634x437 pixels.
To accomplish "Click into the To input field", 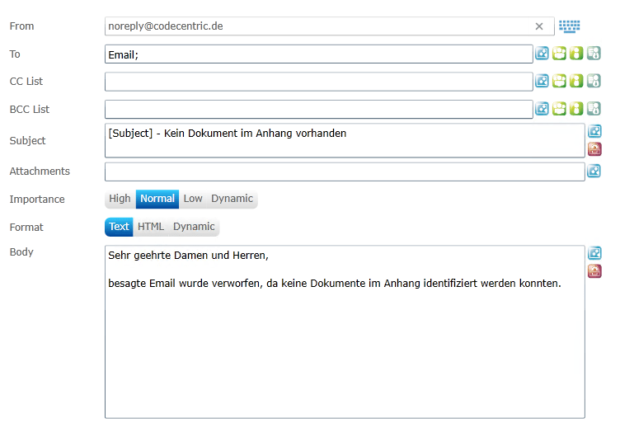I will point(318,54).
